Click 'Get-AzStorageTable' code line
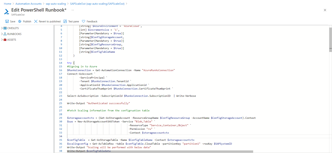This screenshot has height=153, width=332. 131,140
